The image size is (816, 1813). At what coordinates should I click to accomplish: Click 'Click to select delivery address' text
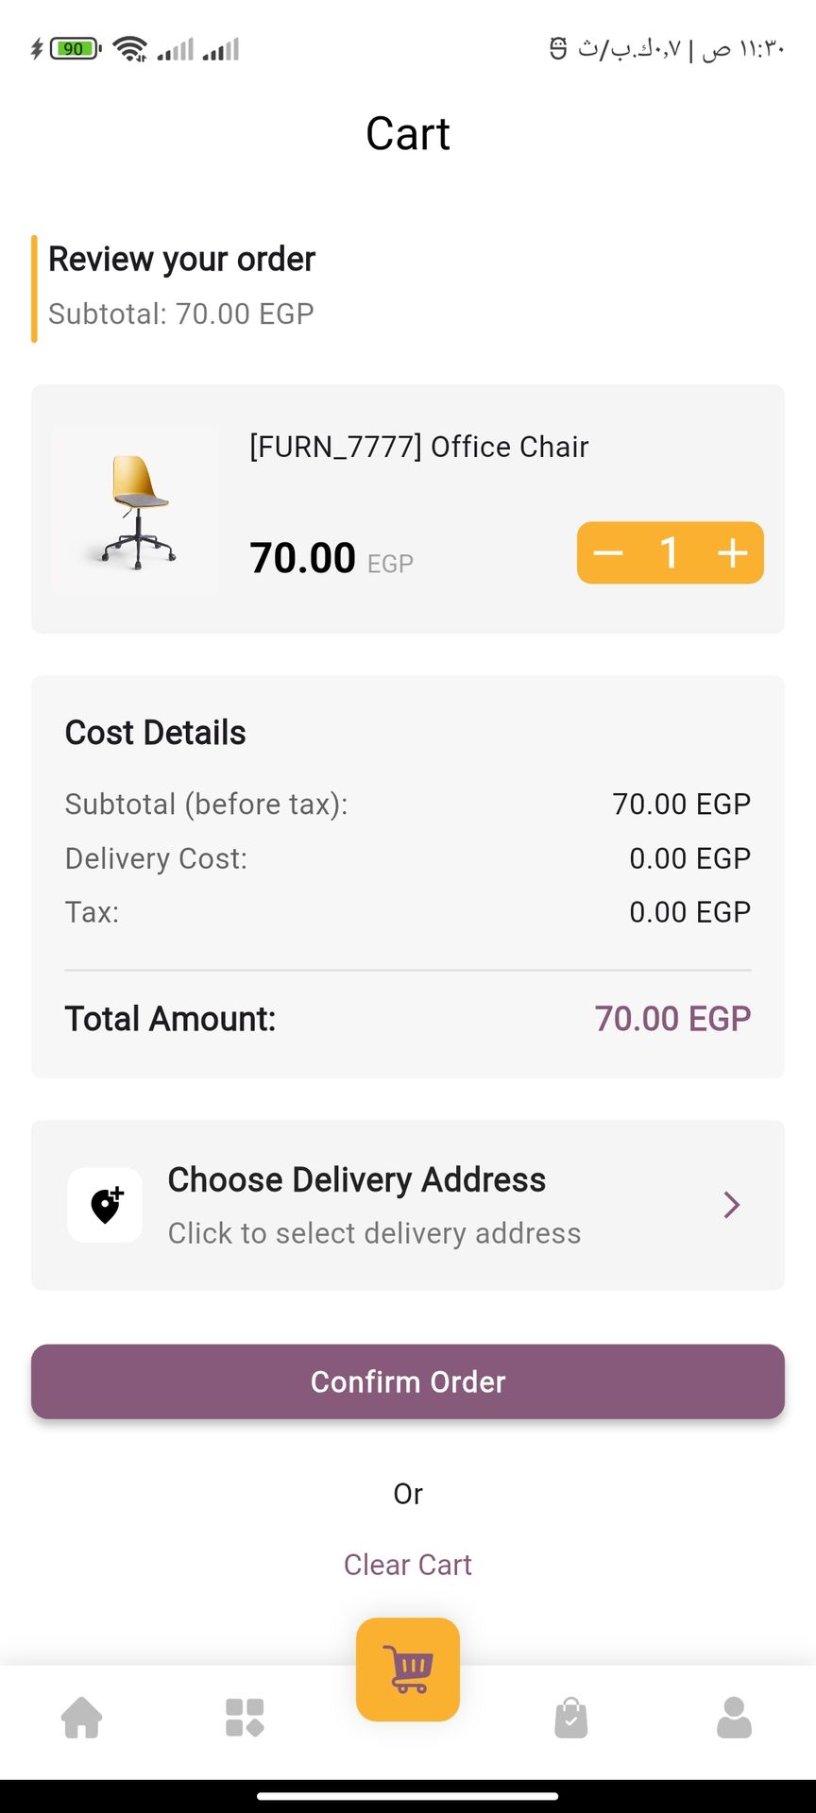(x=374, y=1233)
